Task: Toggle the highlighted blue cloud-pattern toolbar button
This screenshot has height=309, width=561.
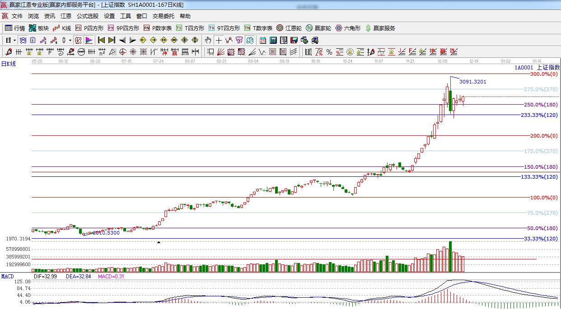Action: (23, 40)
